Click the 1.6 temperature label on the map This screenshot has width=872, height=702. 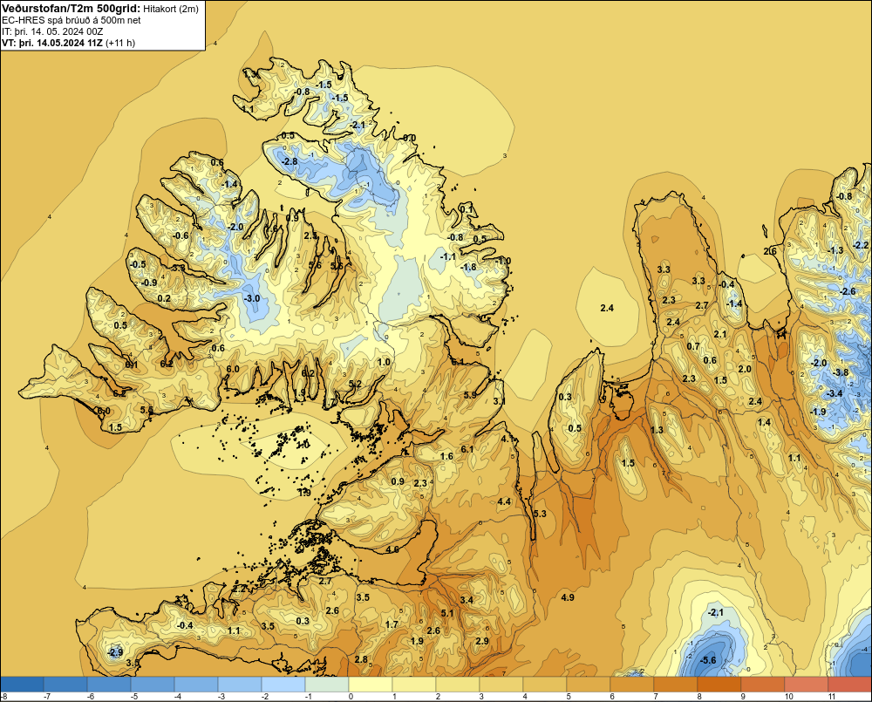446,456
